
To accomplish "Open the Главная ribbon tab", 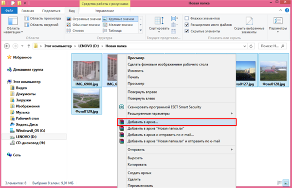I will [x=28, y=11].
